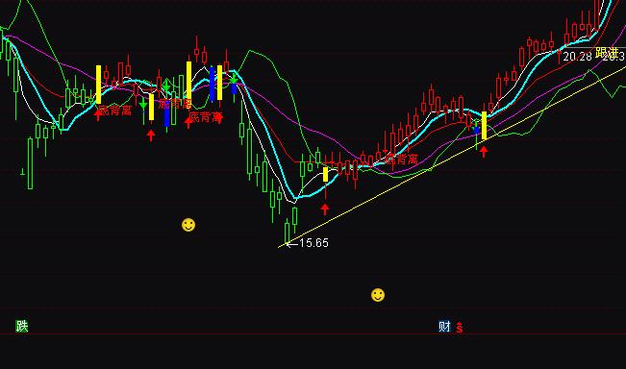The height and width of the screenshot is (369, 626).
Task: Click the smiley face above the 财 marker
Action: (x=378, y=295)
